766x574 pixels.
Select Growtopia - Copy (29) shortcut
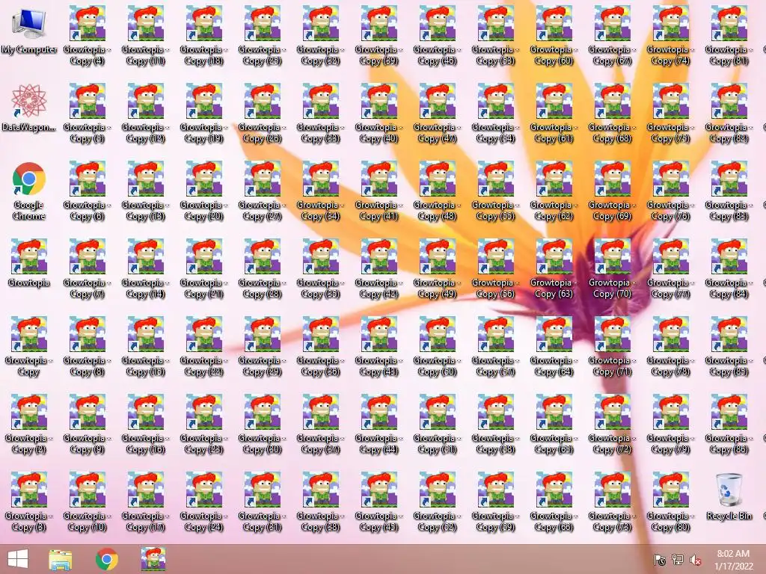(263, 347)
